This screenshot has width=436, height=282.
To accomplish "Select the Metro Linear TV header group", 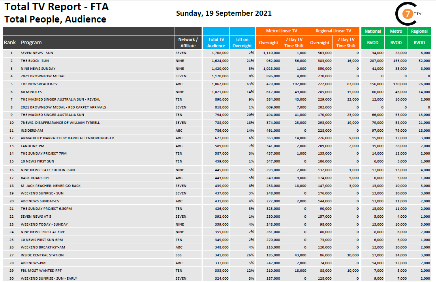I will [281, 31].
